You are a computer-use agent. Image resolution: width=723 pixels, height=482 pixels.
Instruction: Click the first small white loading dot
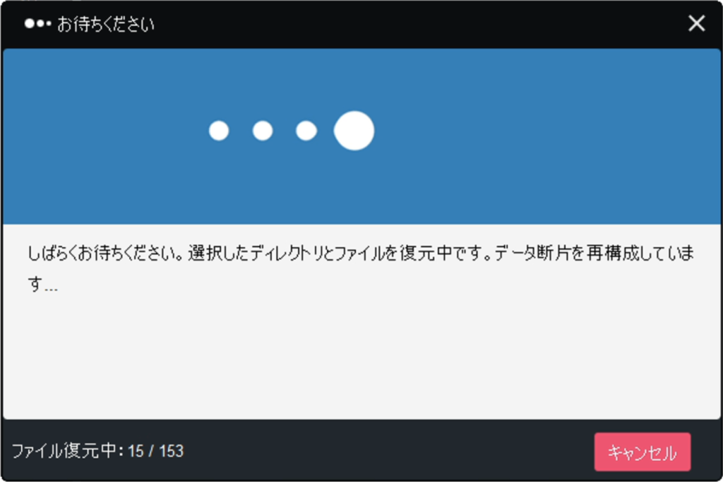coord(219,131)
